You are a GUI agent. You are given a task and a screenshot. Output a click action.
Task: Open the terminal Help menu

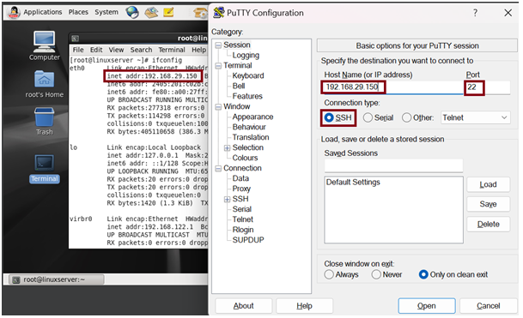(x=198, y=50)
